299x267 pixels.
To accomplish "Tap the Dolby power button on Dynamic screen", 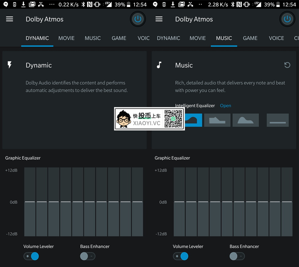I will click(138, 19).
